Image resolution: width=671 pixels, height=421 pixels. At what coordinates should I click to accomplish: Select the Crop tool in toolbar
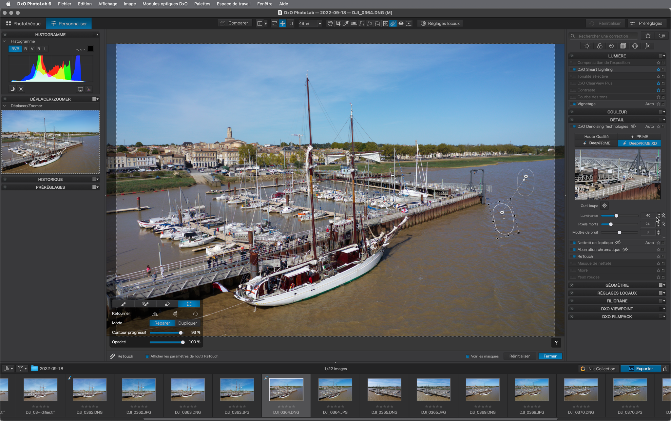[338, 23]
